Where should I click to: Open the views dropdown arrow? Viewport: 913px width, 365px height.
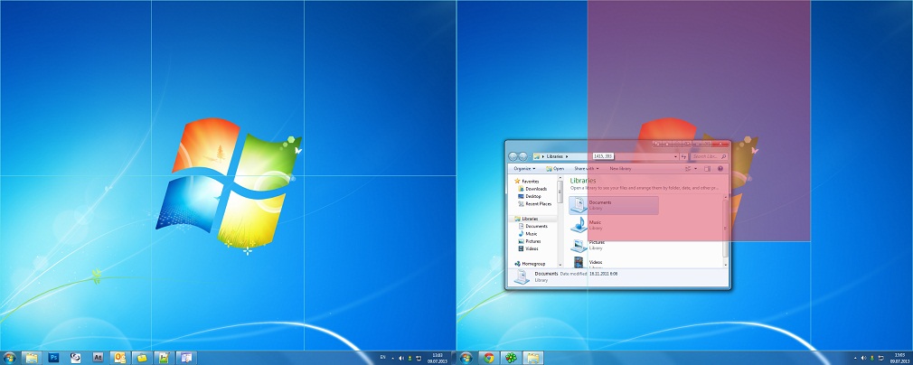(694, 169)
